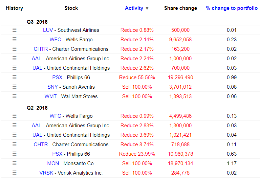Open history icon for Q3 Phillips 66
The height and width of the screenshot is (179, 260).
(14, 77)
